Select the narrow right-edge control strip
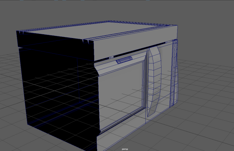Image resolution: width=234 pixels, height=151 pixels. coord(175,73)
